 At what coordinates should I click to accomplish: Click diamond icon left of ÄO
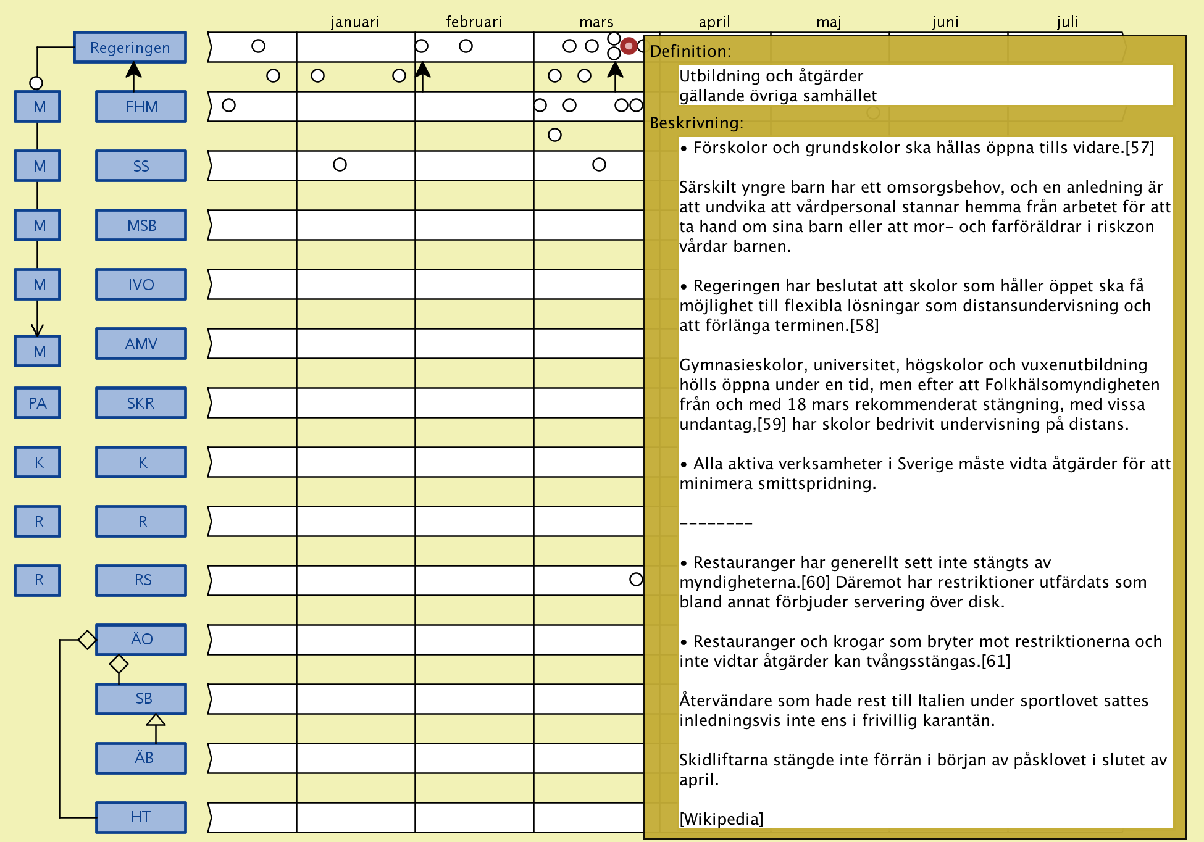(87, 640)
